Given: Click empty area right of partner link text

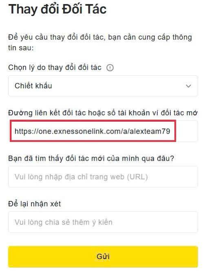Looking at the screenshot, I should point(187,131).
